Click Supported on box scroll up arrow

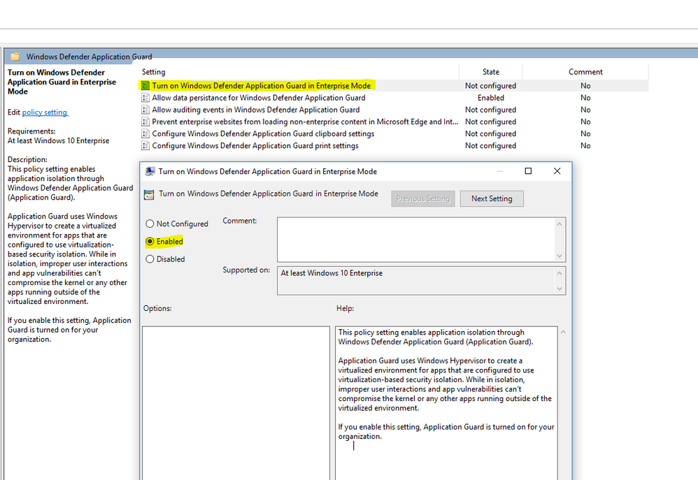click(560, 272)
